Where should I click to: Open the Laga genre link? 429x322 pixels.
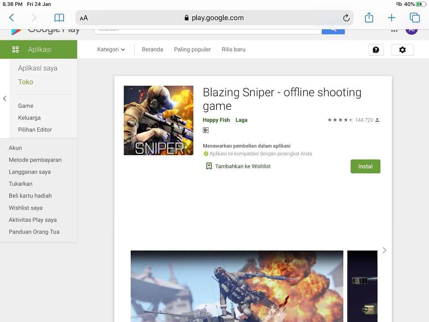pyautogui.click(x=241, y=120)
